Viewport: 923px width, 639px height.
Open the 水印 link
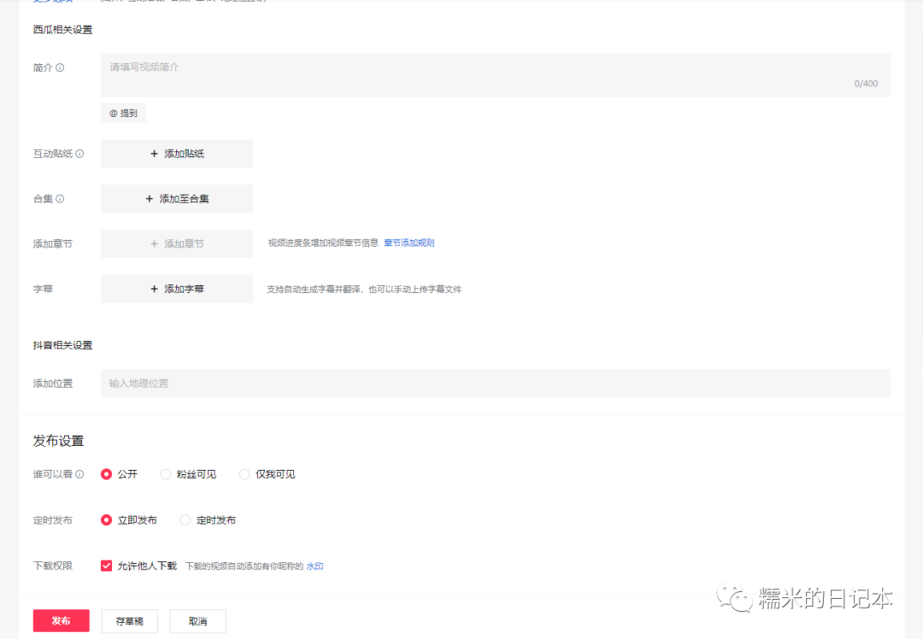coord(315,566)
